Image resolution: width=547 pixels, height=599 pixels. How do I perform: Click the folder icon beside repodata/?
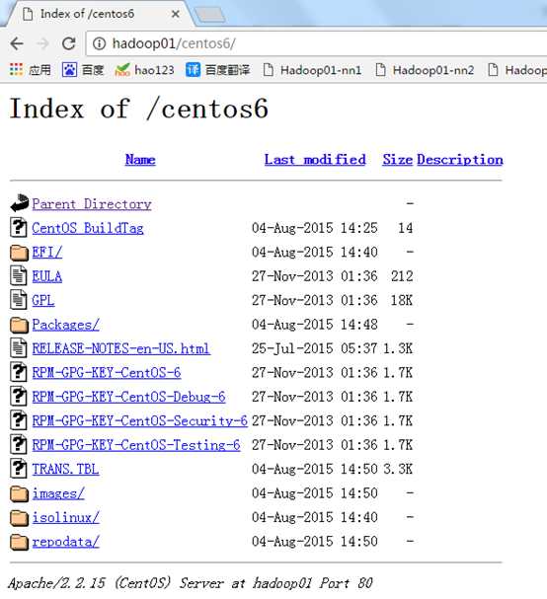pyautogui.click(x=19, y=542)
